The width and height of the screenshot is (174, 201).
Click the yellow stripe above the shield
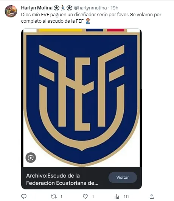tap(61, 30)
